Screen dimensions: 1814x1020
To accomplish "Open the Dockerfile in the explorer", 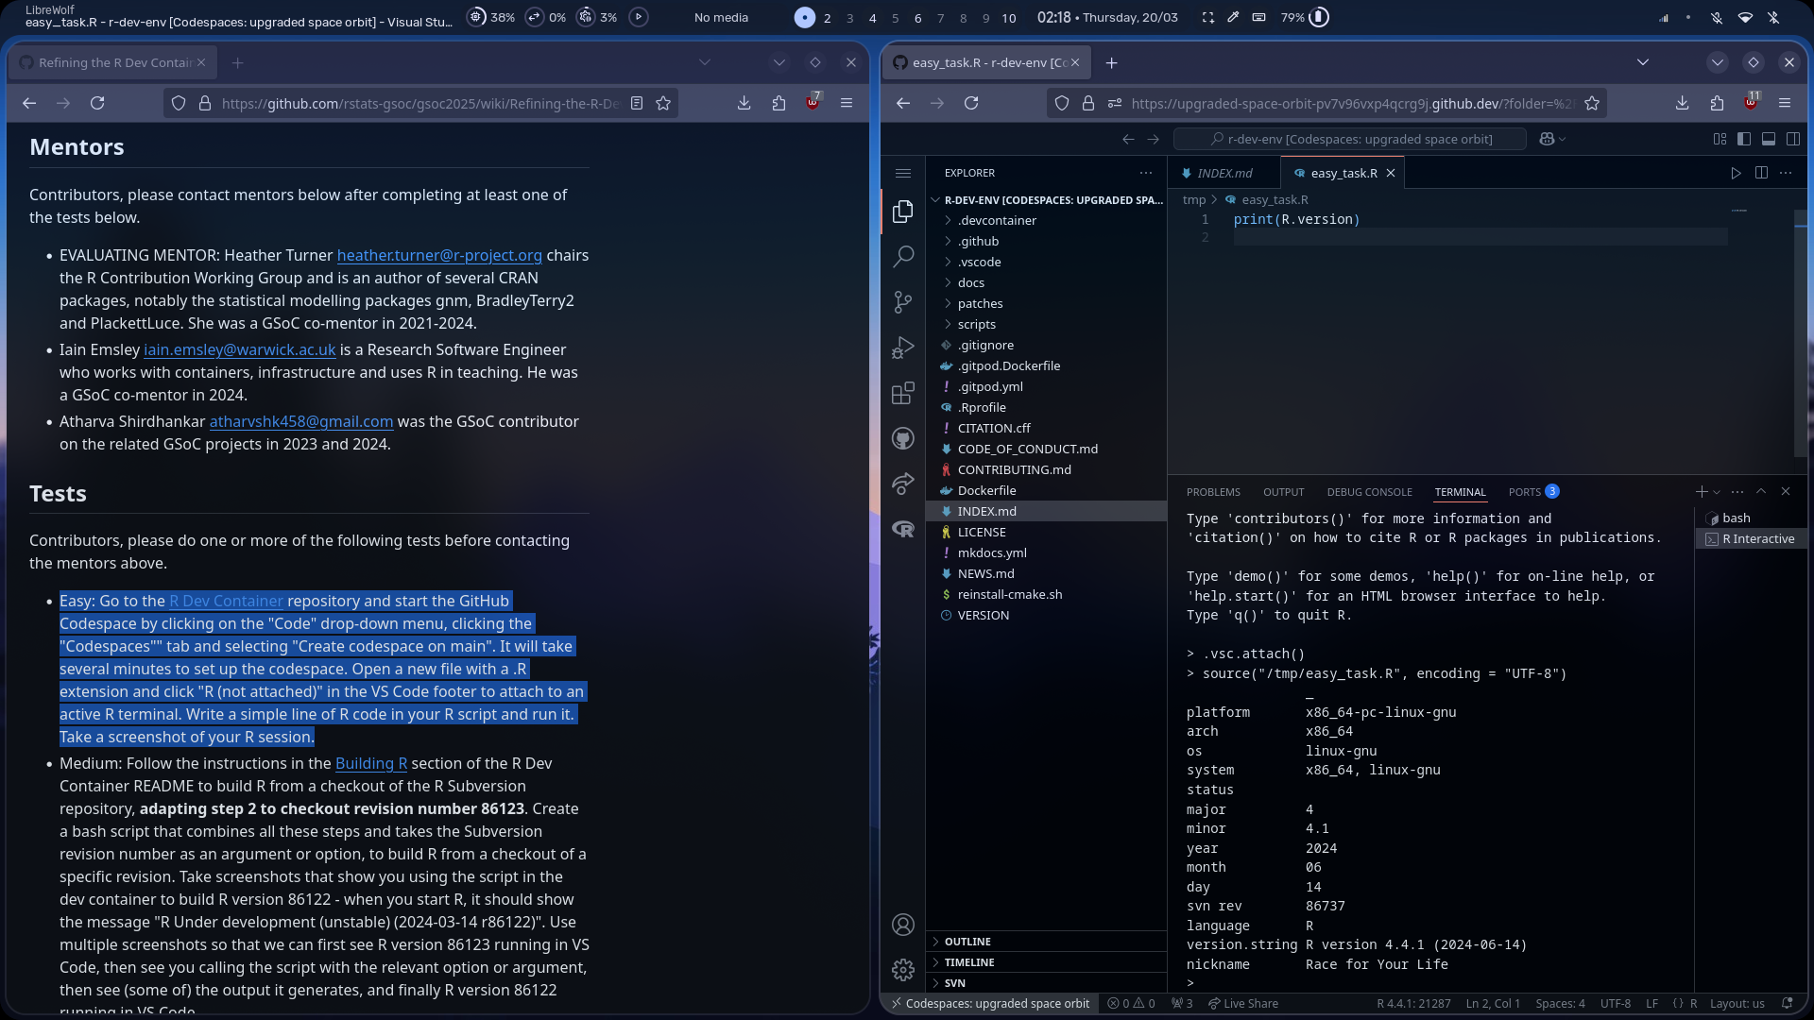I will point(1047,490).
